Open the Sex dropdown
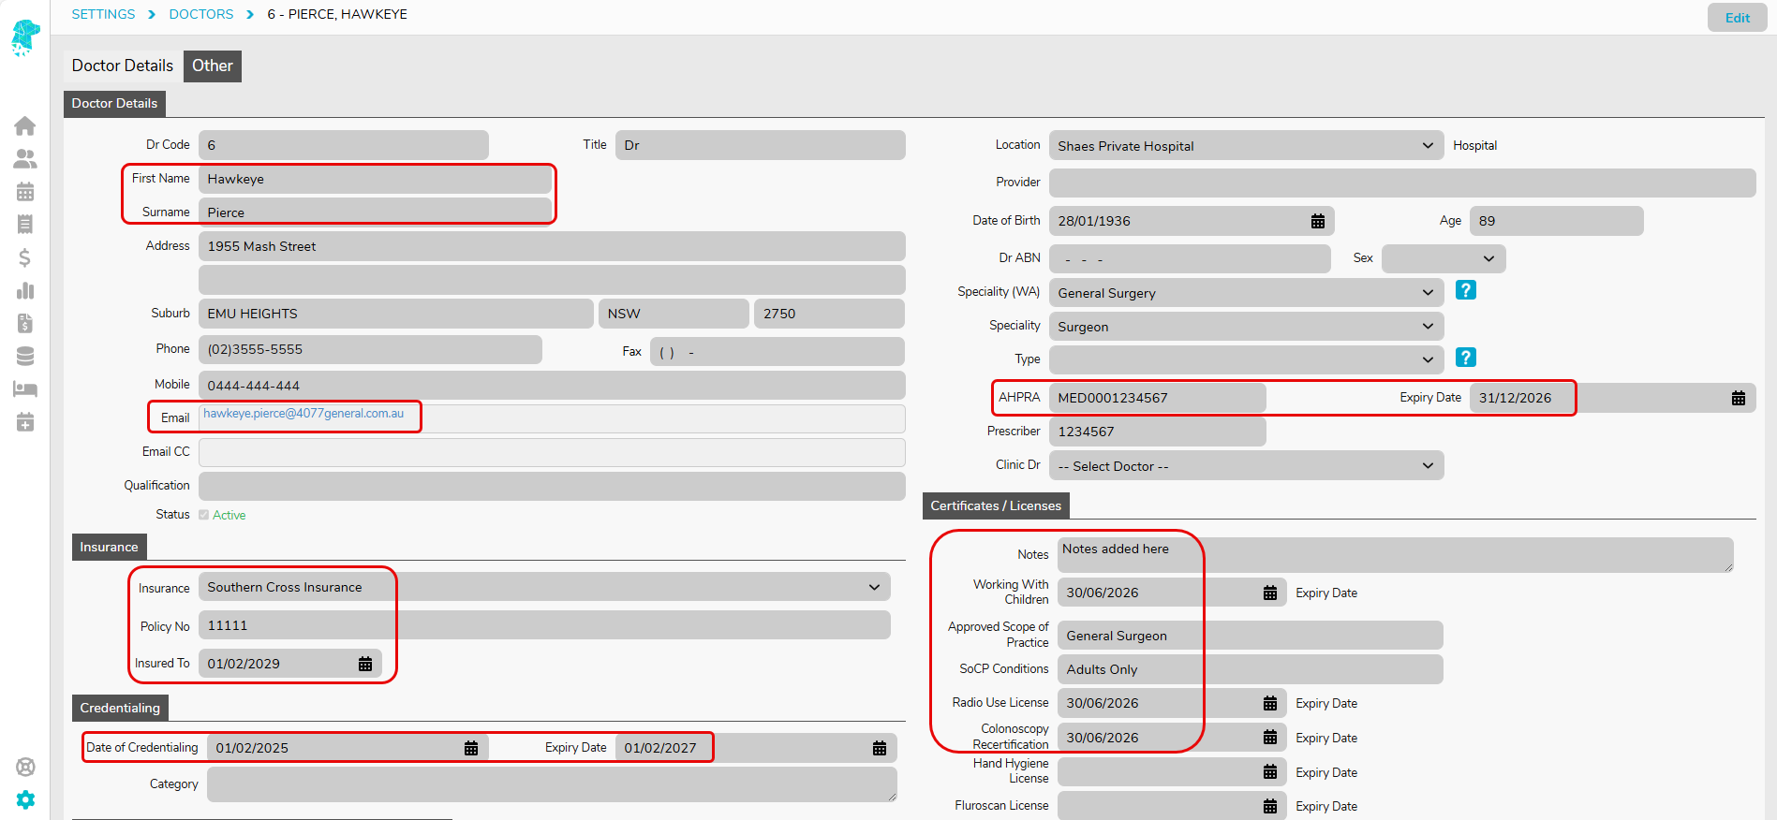The width and height of the screenshot is (1777, 820). pyautogui.click(x=1443, y=258)
